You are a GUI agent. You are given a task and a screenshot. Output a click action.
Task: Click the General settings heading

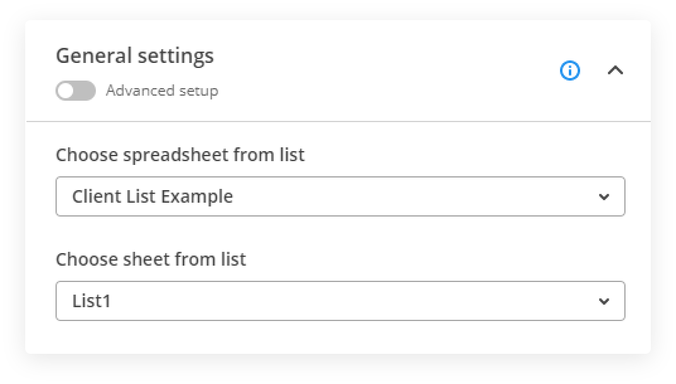(135, 56)
